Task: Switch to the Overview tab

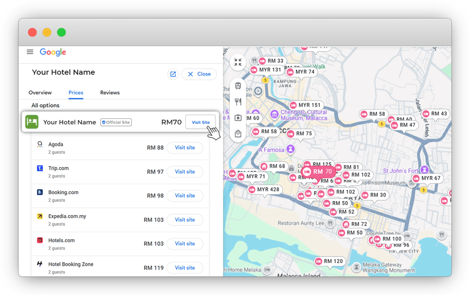Action: click(x=40, y=92)
